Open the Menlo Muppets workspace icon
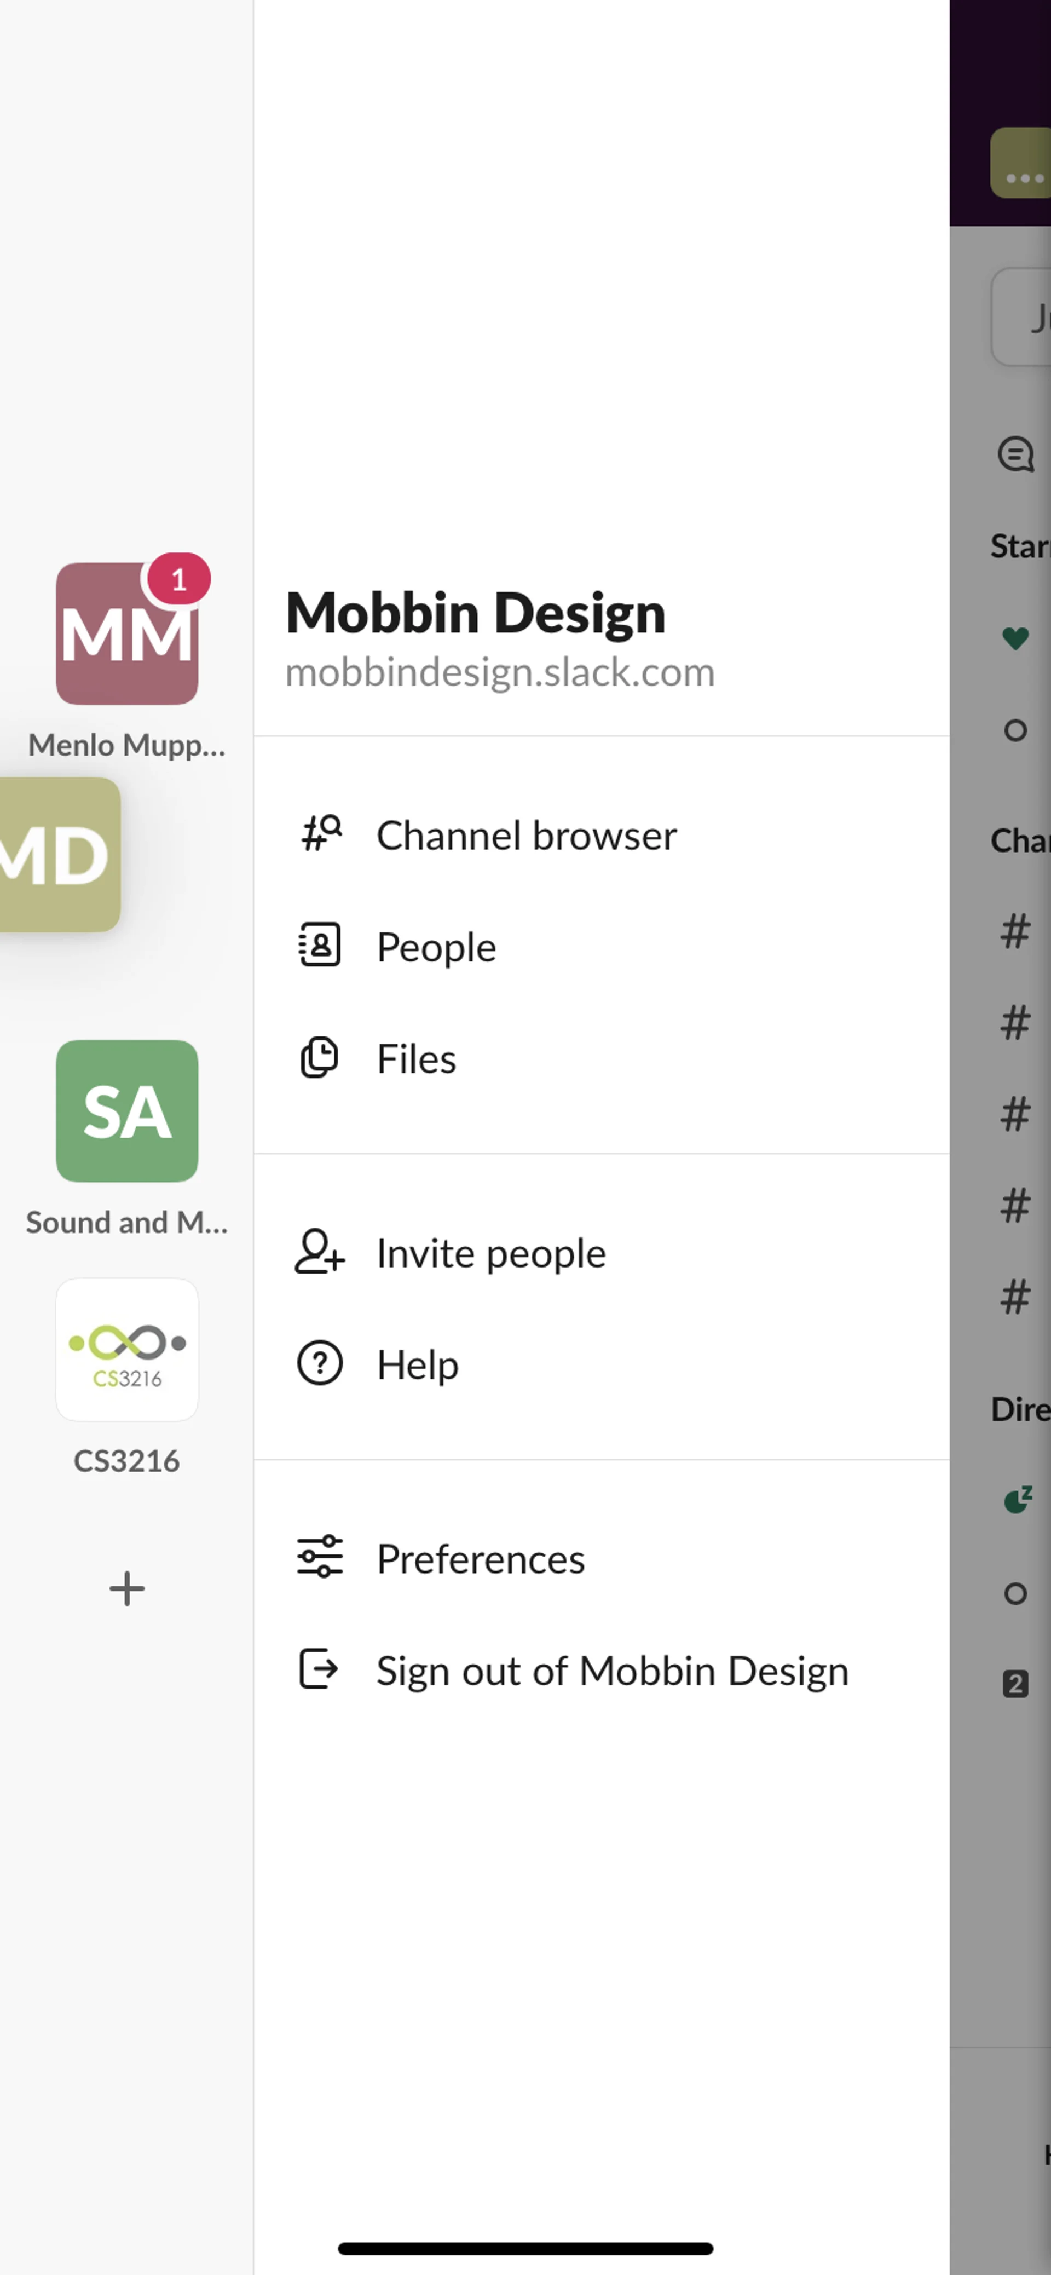This screenshot has height=2275, width=1051. [127, 634]
